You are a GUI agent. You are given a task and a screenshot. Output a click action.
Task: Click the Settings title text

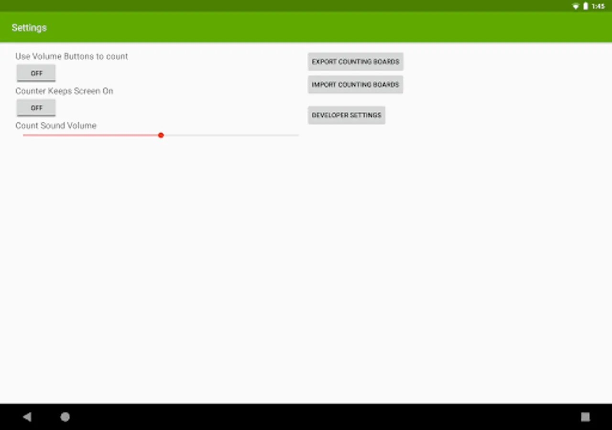click(x=29, y=28)
